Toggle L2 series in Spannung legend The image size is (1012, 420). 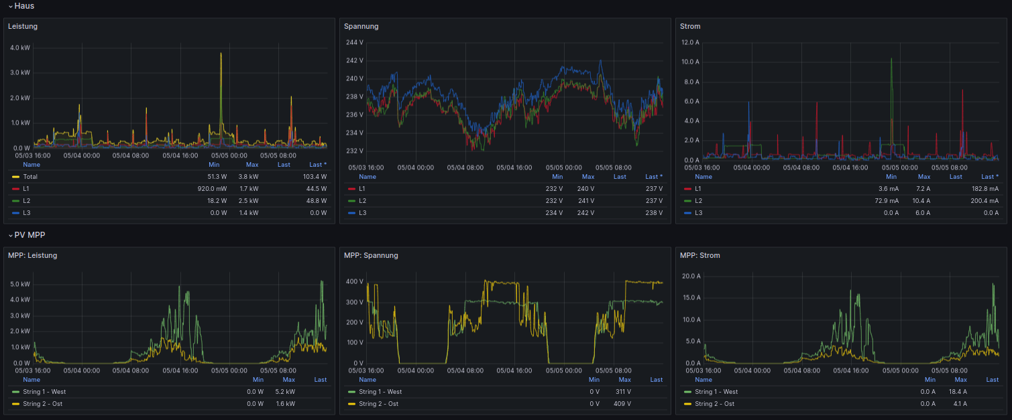(363, 201)
